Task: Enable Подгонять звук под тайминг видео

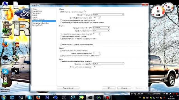Action: (61, 51)
